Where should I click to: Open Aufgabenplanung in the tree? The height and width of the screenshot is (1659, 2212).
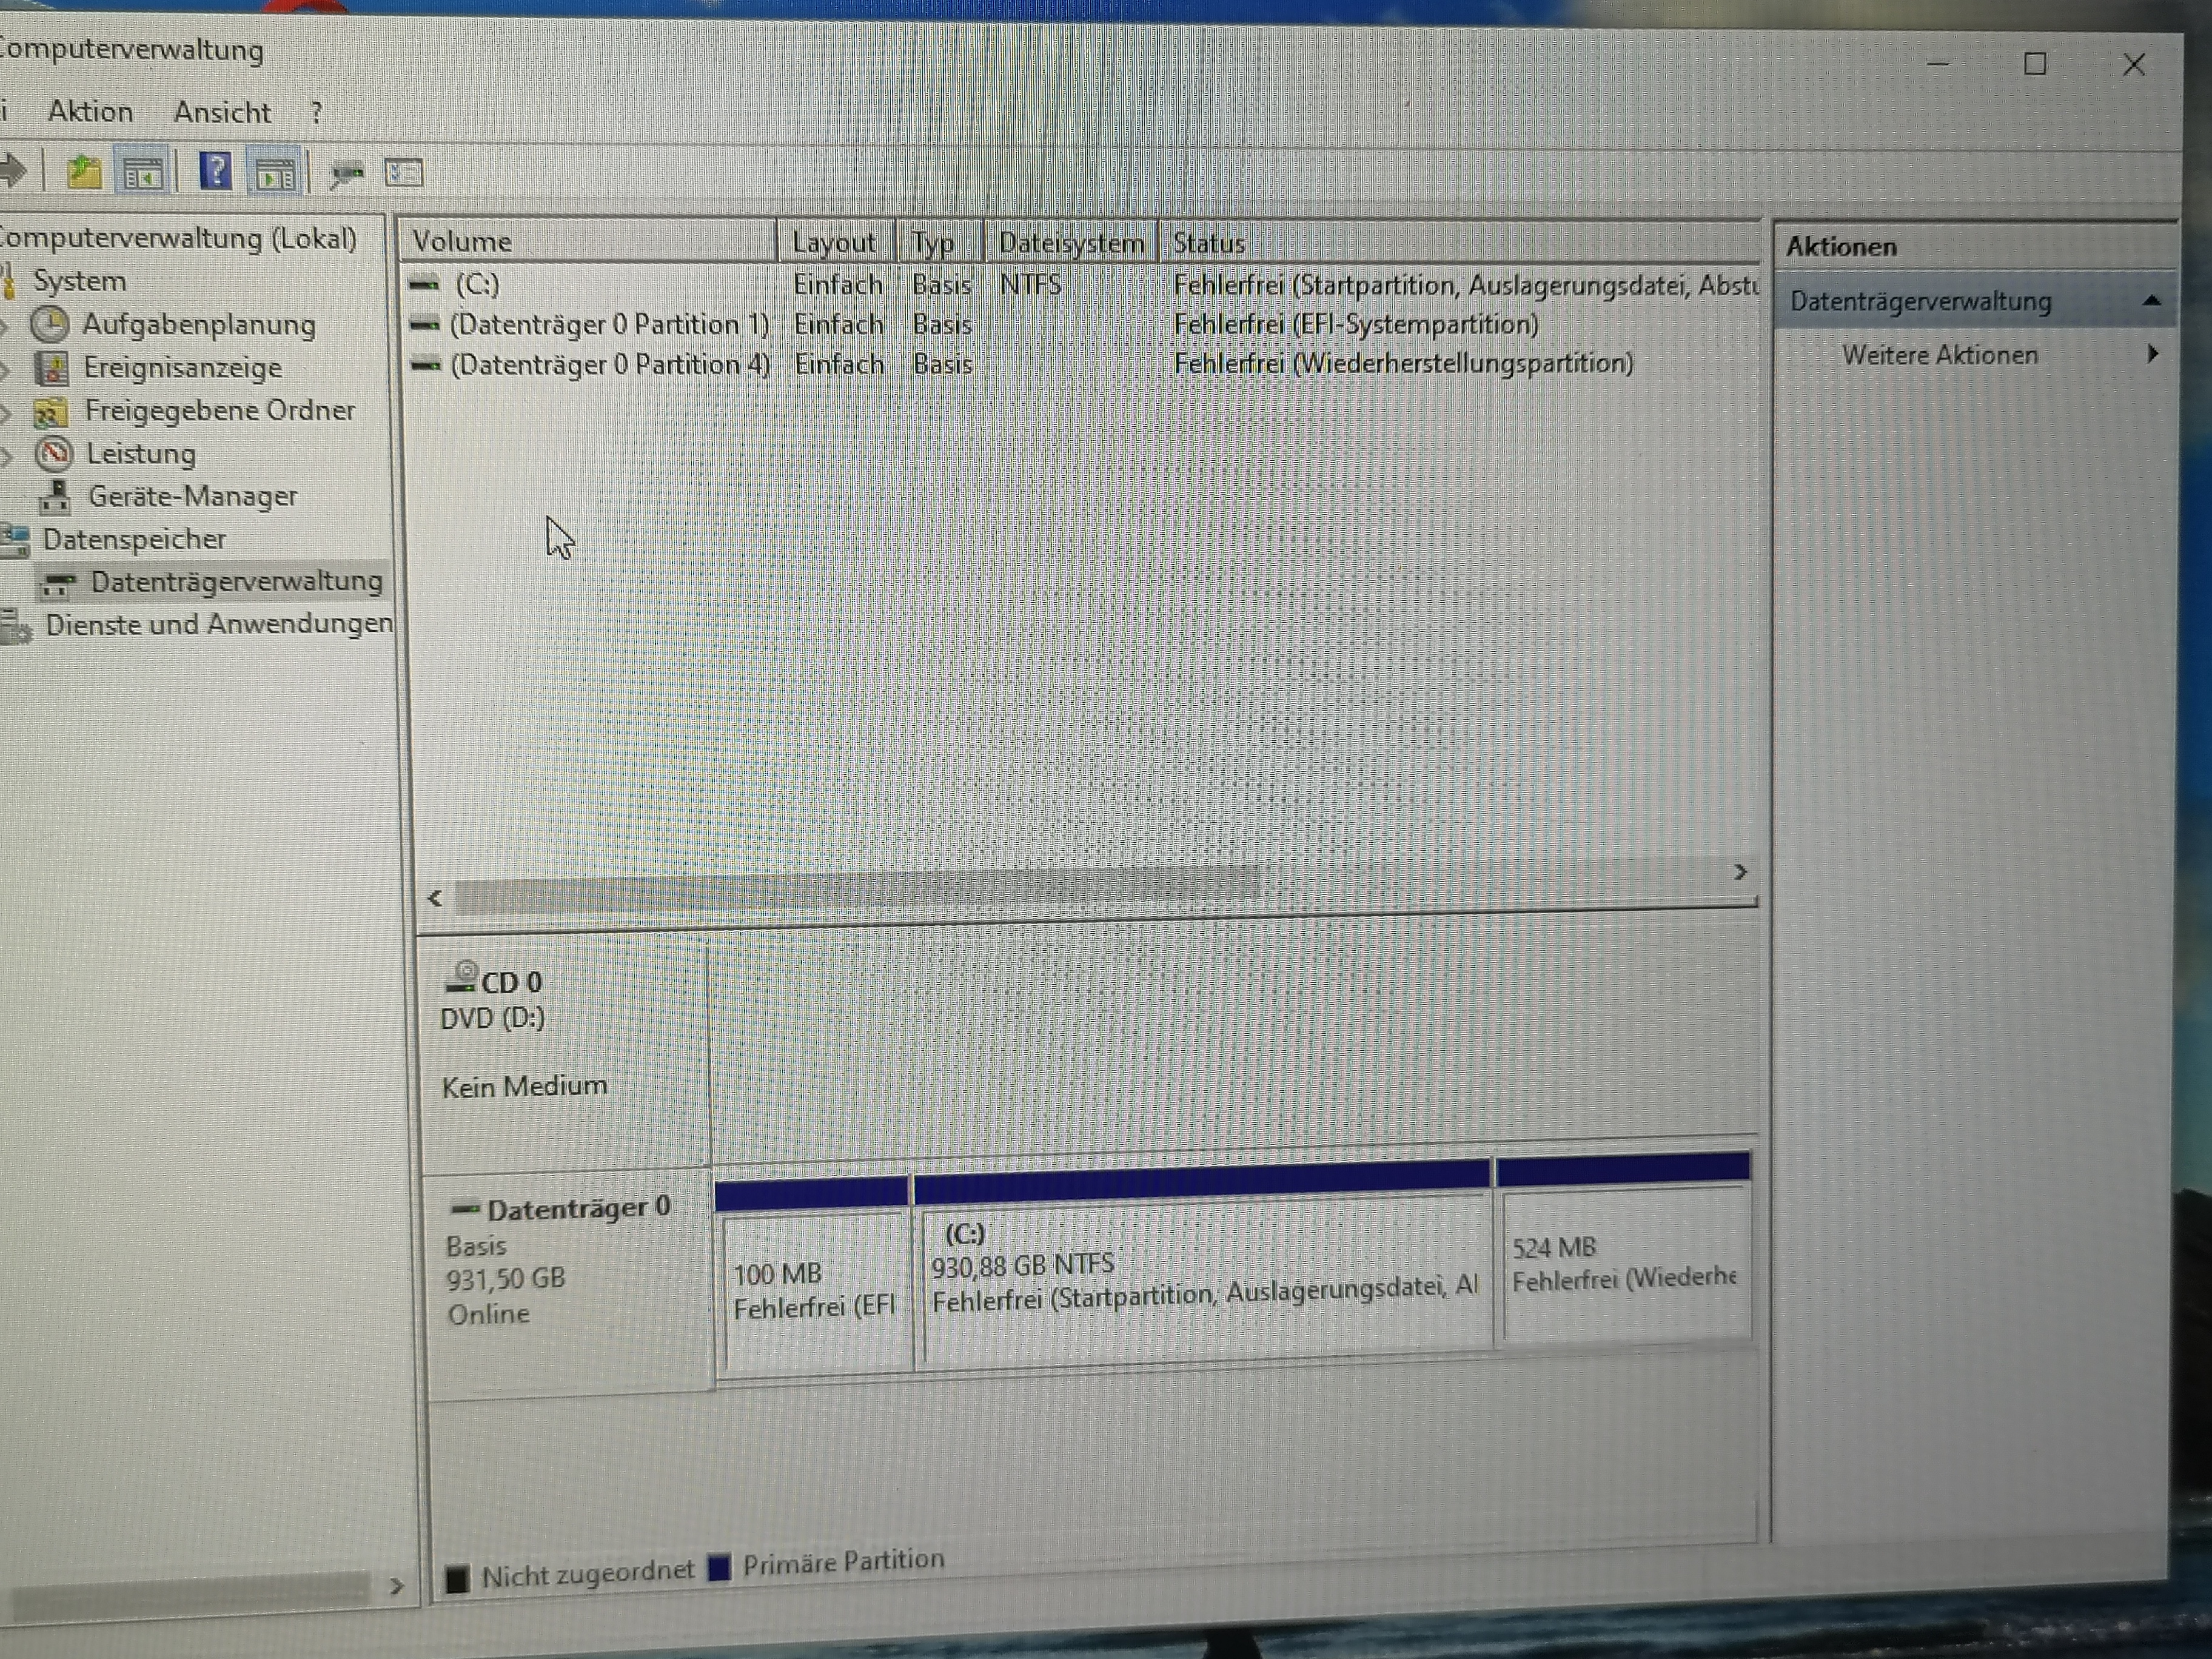tap(198, 324)
